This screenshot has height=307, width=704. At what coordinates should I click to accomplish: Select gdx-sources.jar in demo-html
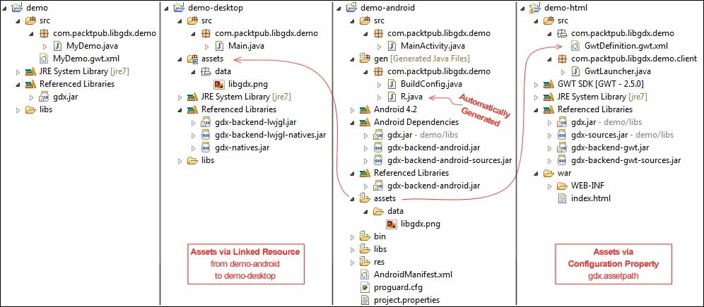599,135
